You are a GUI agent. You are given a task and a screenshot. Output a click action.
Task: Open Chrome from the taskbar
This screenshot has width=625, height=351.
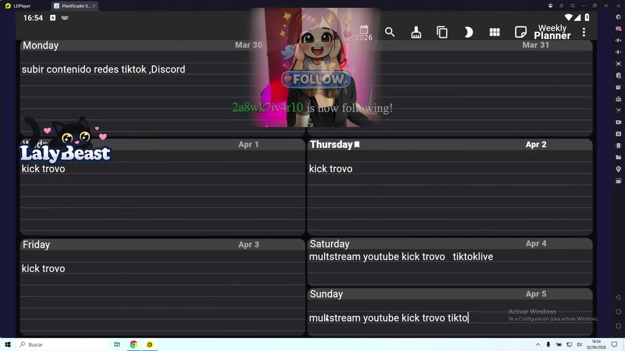133,345
